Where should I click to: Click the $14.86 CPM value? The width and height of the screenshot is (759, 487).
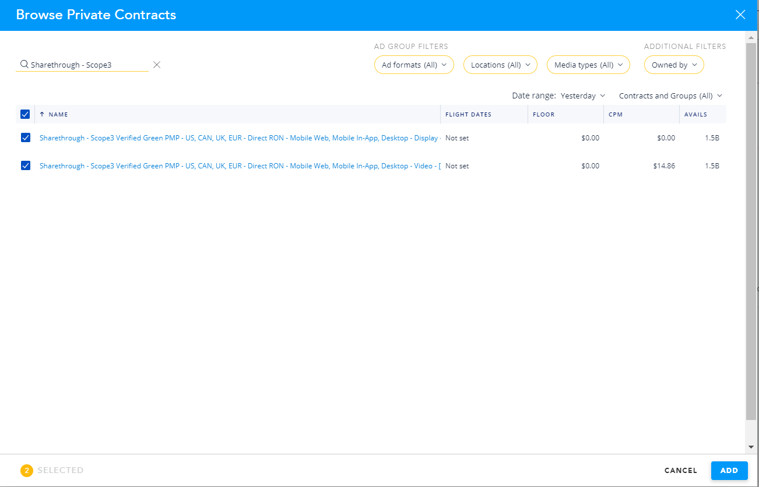tap(664, 166)
